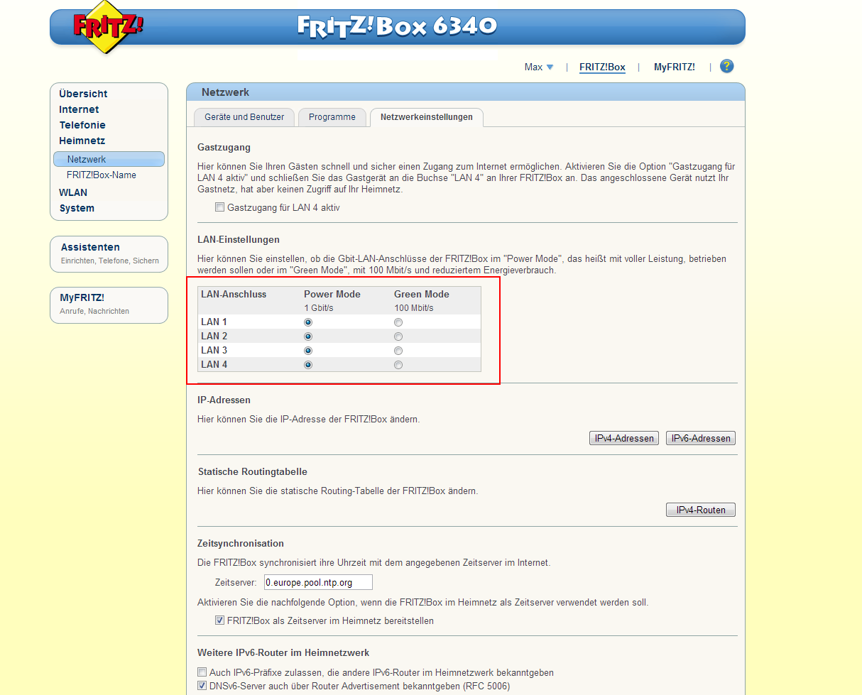The image size is (862, 695).
Task: Open Telefonie menu in the sidebar
Action: pos(82,125)
